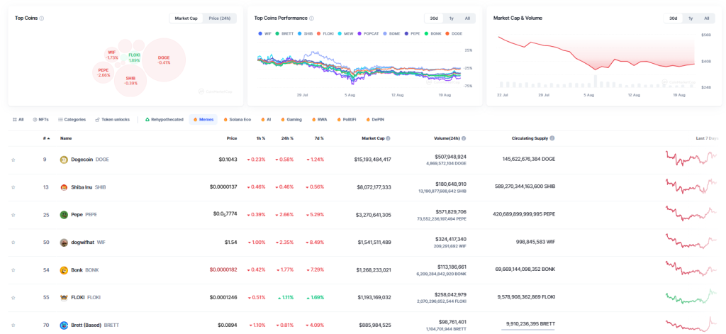Viewport: 726px width, 334px height.
Task: Toggle WIF series in chart legend
Action: pyautogui.click(x=265, y=34)
